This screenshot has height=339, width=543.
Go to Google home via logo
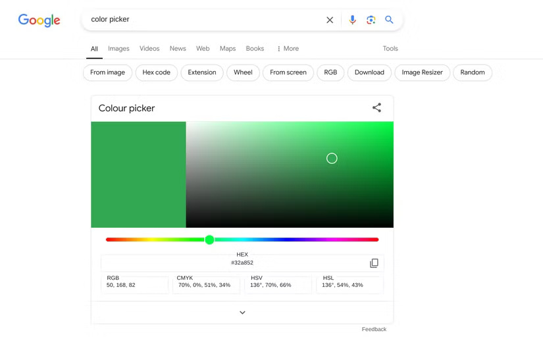pyautogui.click(x=39, y=20)
